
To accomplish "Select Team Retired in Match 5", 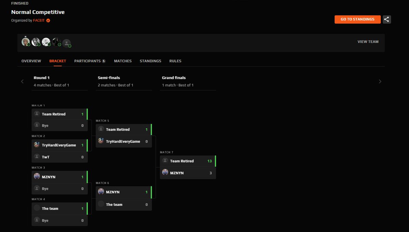I will pyautogui.click(x=123, y=130).
